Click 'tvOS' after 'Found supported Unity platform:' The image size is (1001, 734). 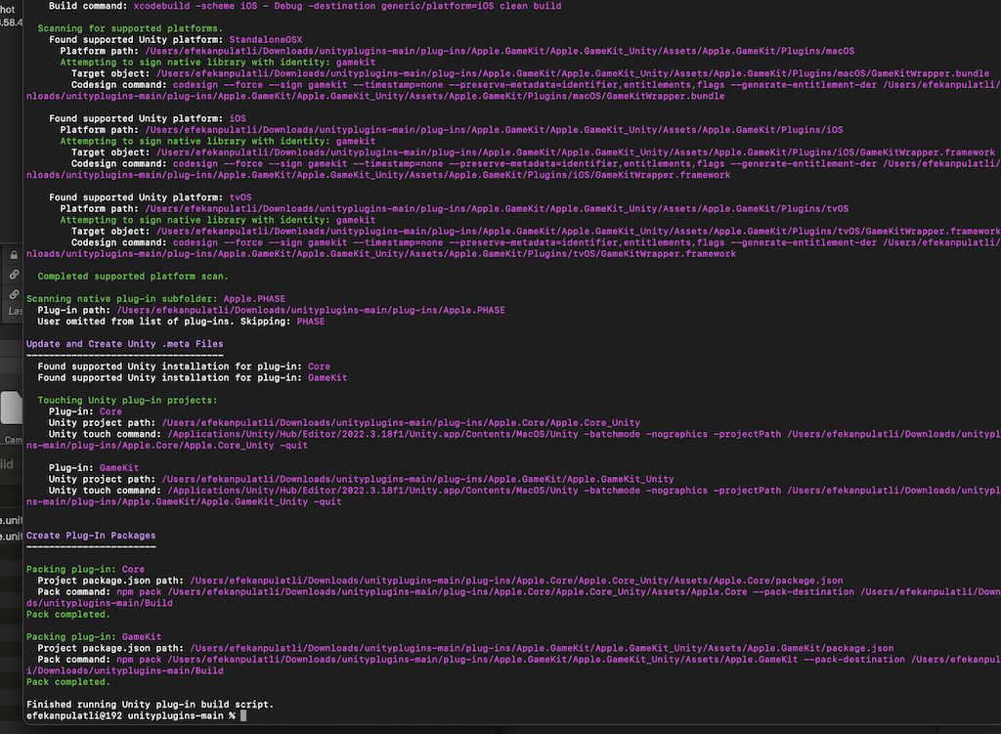tap(240, 197)
